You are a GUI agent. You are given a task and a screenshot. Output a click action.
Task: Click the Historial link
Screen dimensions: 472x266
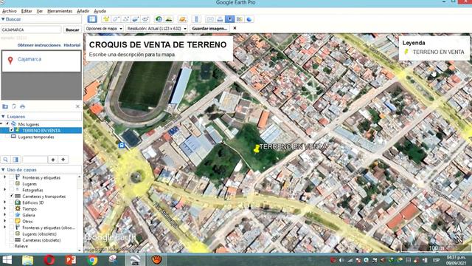tap(72, 45)
